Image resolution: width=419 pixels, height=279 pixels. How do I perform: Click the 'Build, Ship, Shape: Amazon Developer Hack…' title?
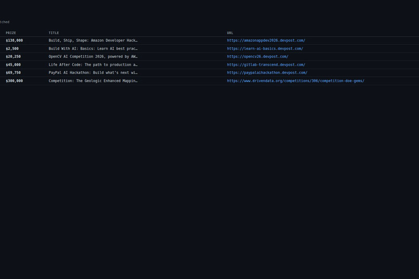(93, 41)
